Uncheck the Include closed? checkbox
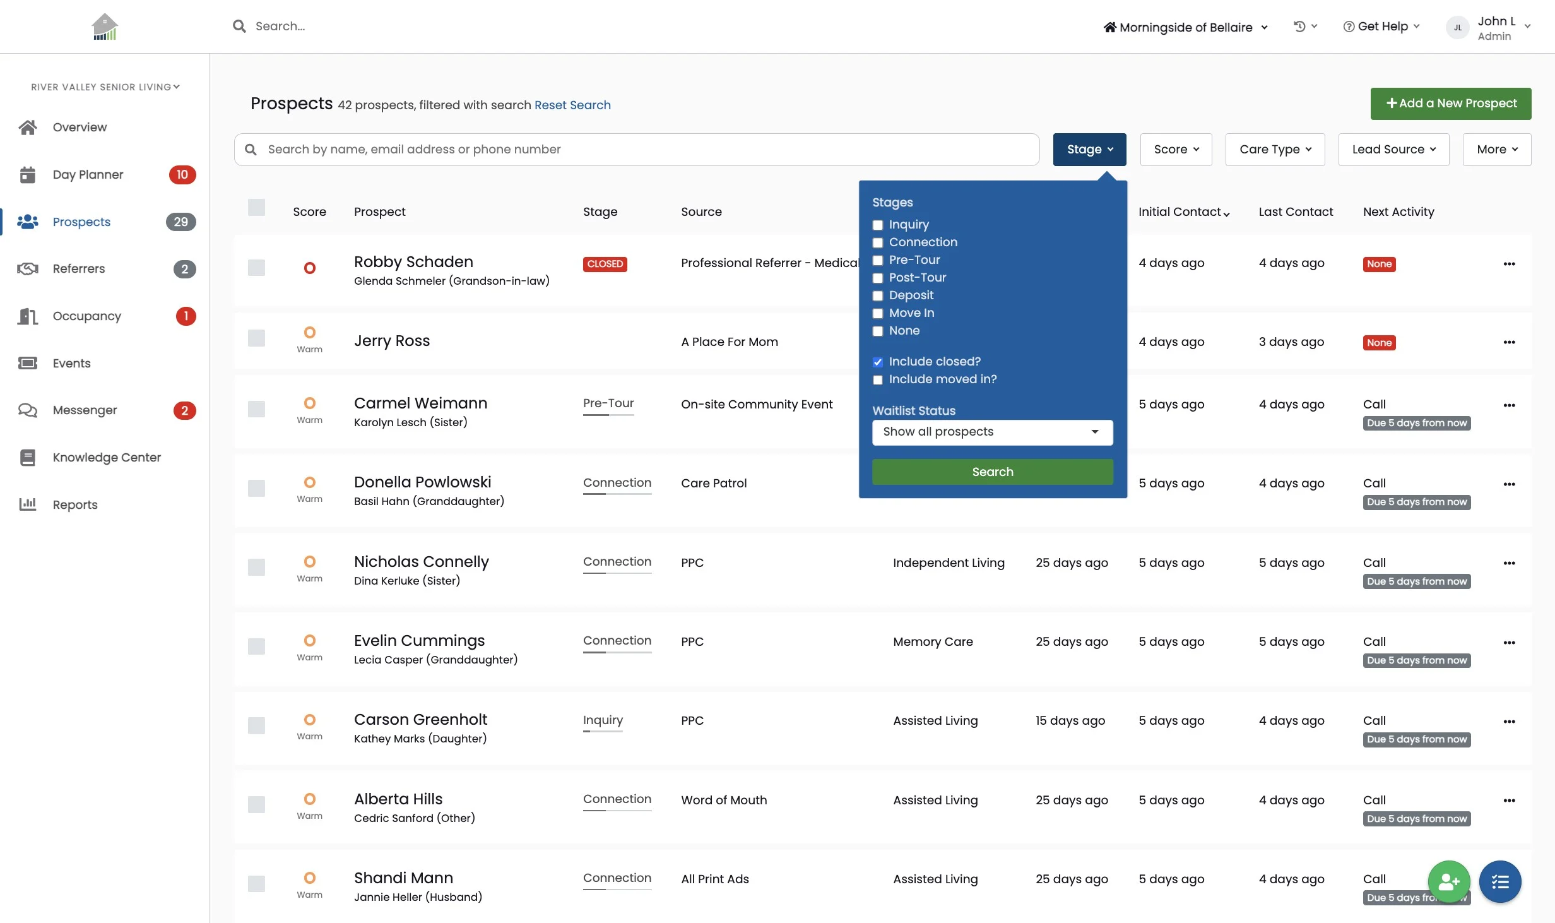Image resolution: width=1555 pixels, height=923 pixels. 878,362
